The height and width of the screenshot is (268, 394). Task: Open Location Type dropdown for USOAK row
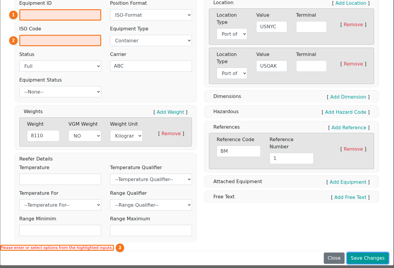(232, 73)
